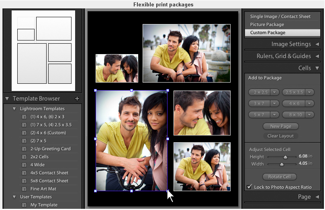The image size is (325, 210).
Task: Click the Height slider handle
Action: [285, 157]
